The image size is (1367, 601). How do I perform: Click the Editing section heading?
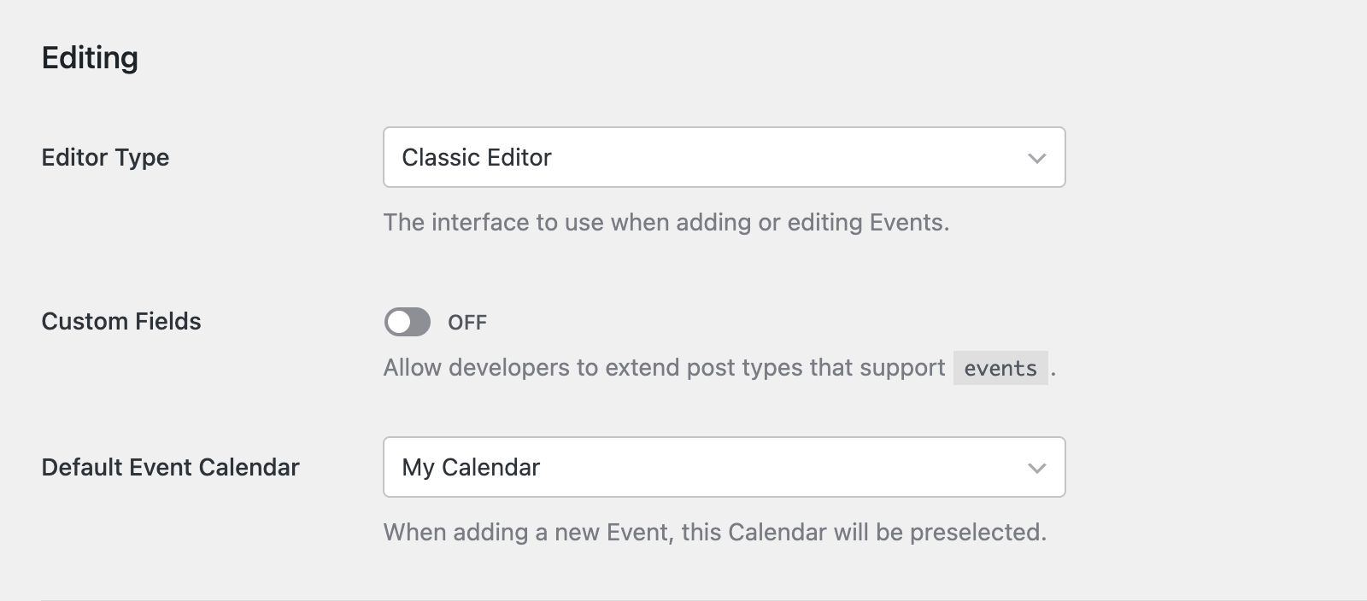point(89,57)
